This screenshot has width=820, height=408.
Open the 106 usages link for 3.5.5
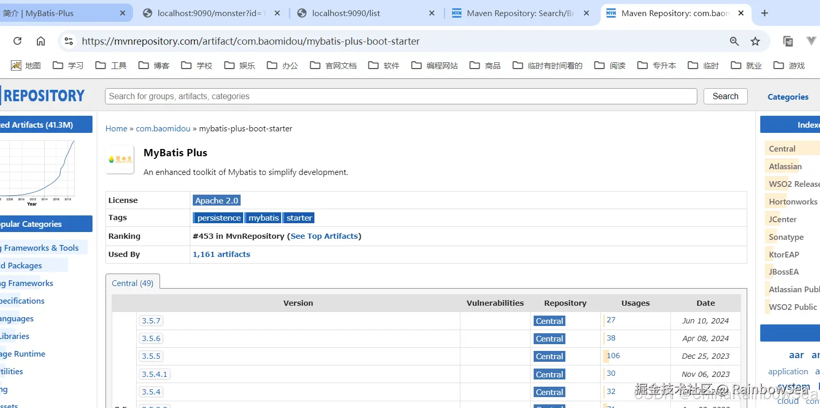pyautogui.click(x=613, y=356)
